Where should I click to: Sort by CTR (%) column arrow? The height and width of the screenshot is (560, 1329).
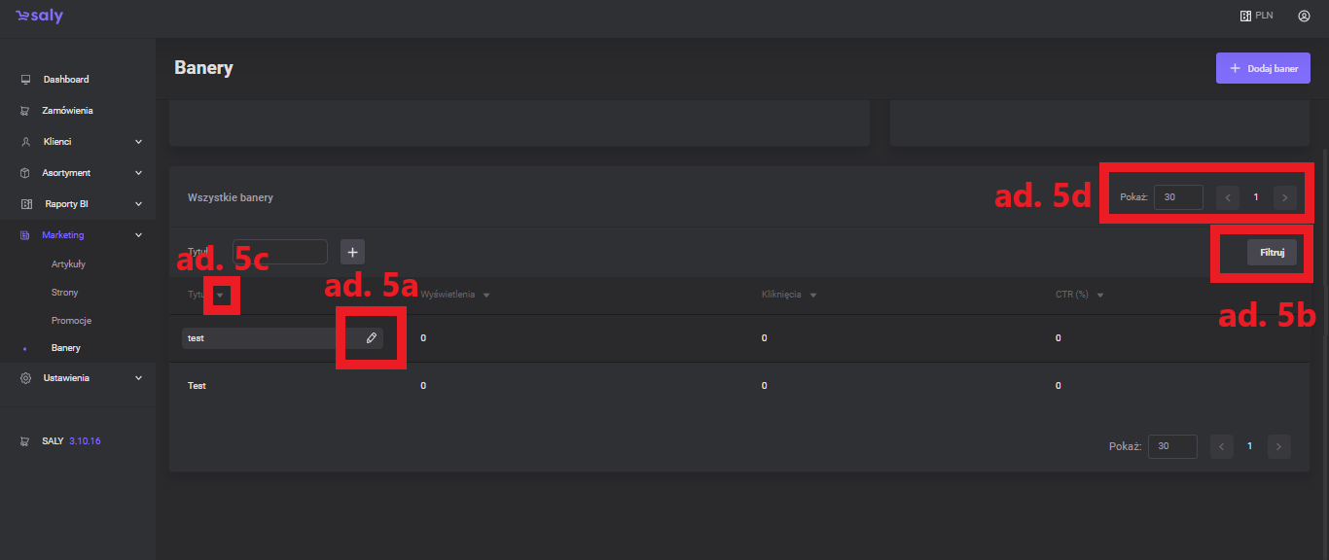1099,295
